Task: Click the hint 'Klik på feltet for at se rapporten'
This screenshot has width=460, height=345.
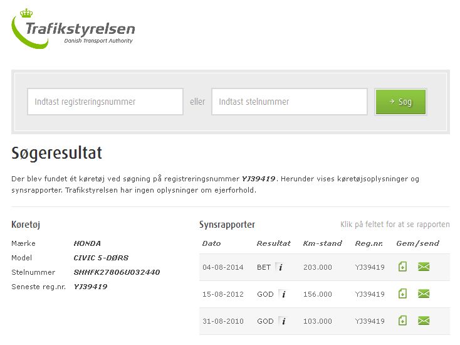Action: point(395,225)
